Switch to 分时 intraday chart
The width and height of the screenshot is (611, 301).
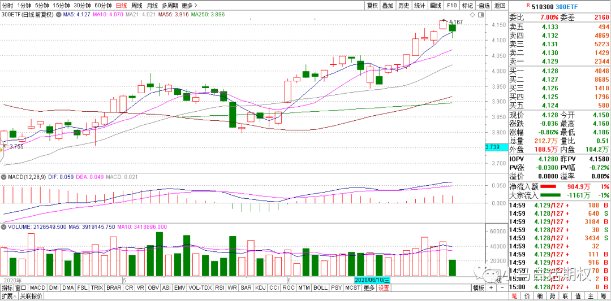coord(7,6)
